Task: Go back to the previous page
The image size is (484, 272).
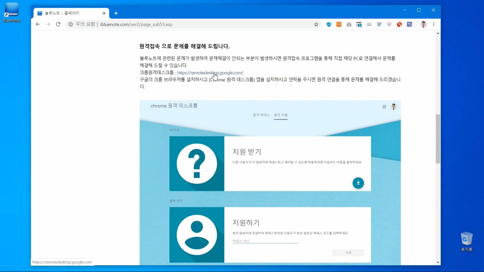Action: click(38, 24)
